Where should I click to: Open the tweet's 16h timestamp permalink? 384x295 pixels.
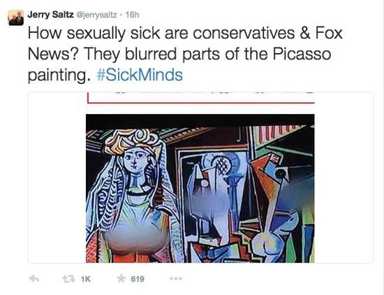[x=132, y=15]
